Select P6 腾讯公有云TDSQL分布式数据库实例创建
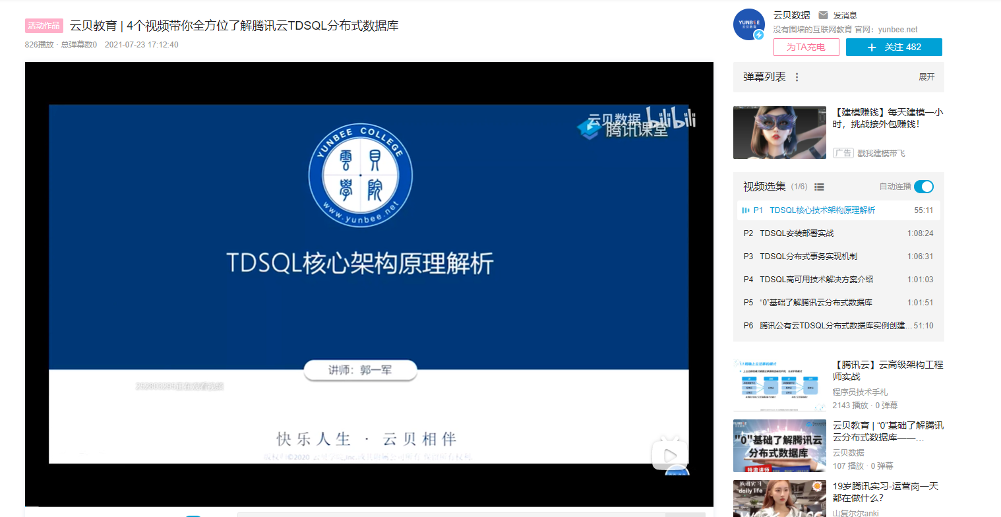 point(839,326)
